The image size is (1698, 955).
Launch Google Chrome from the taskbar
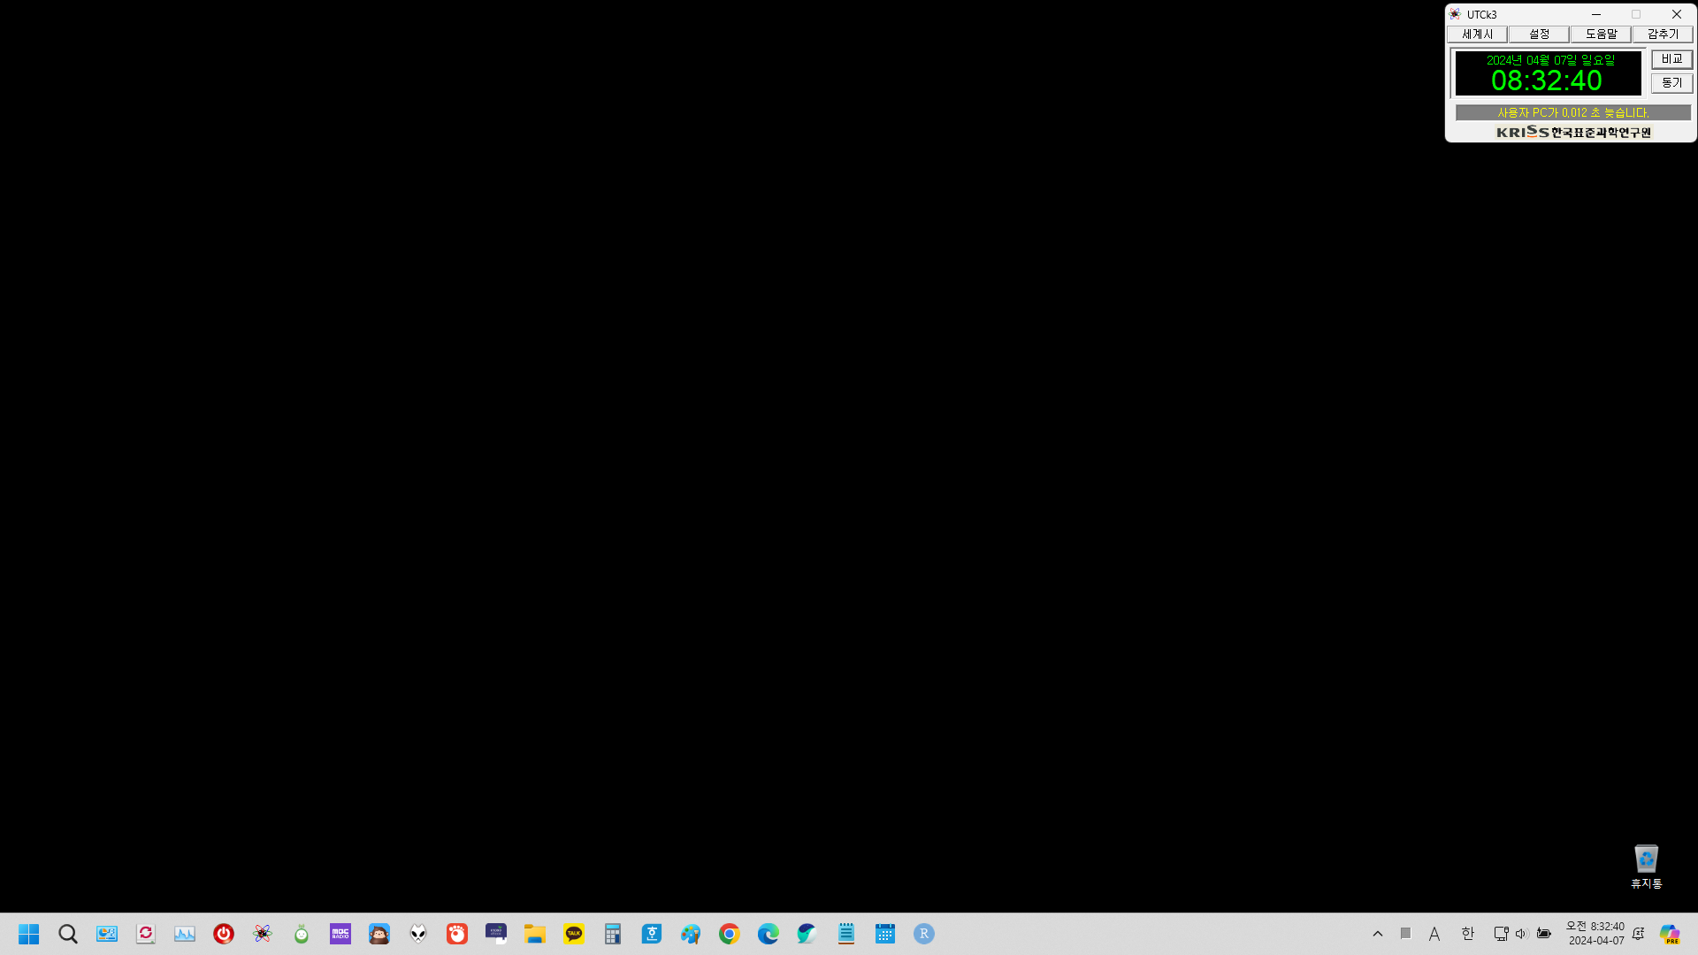[x=730, y=934]
